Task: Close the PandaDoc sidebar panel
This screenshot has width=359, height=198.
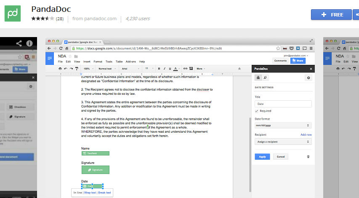Action: pyautogui.click(x=311, y=69)
